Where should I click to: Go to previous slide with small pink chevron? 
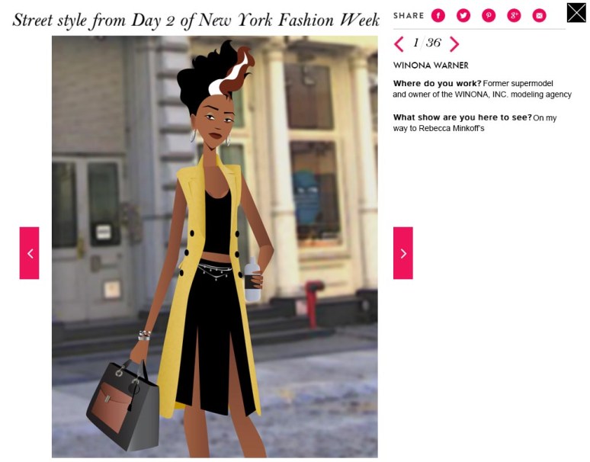[x=399, y=44]
